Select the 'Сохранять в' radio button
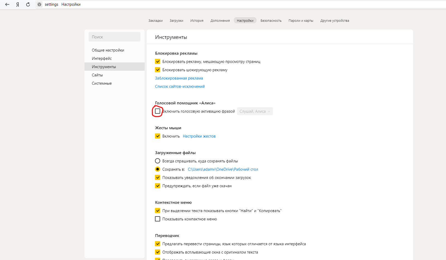 click(x=157, y=169)
